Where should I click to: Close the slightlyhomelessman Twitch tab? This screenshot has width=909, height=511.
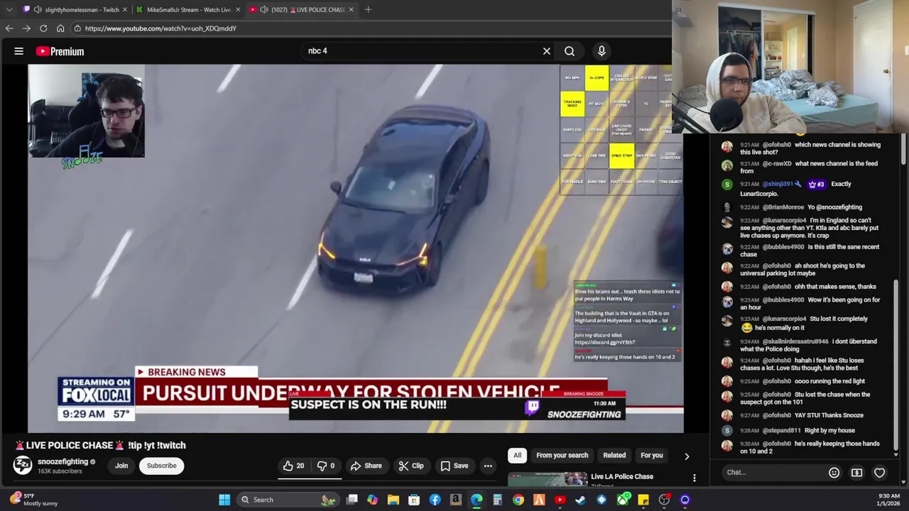point(125,9)
